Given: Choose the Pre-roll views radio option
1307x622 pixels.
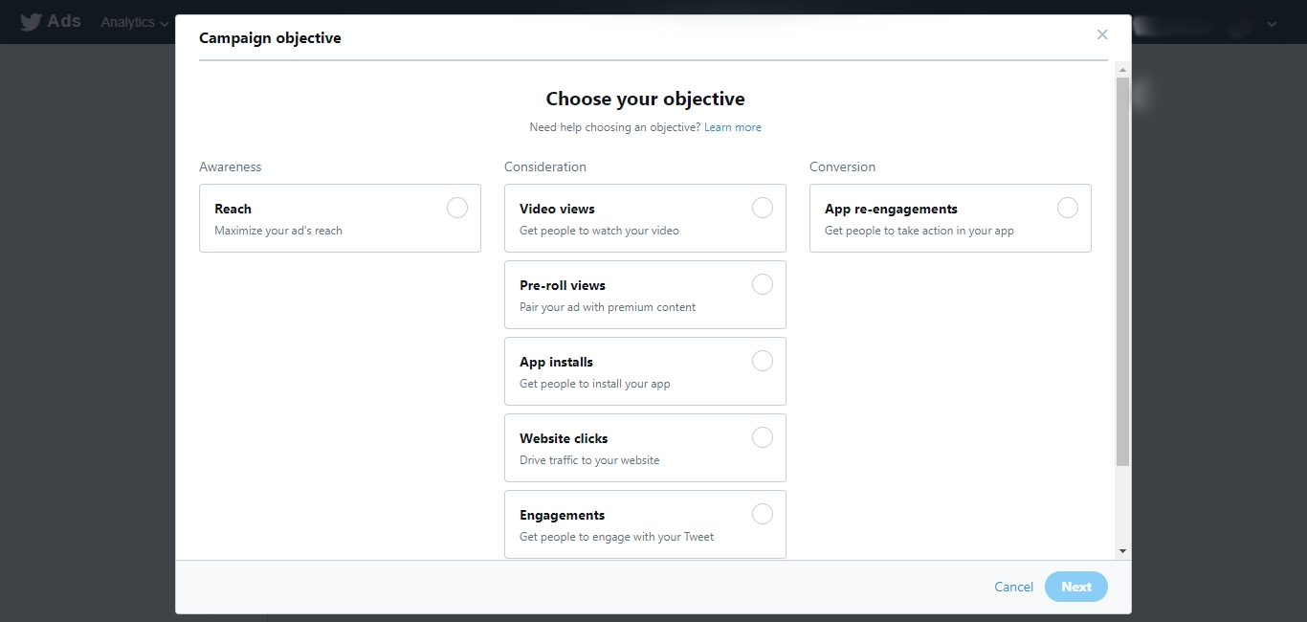Looking at the screenshot, I should 763,284.
